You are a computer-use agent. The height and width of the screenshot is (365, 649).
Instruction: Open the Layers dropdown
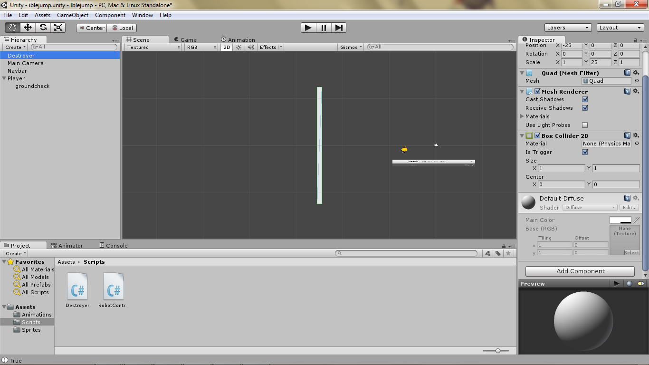coord(568,28)
